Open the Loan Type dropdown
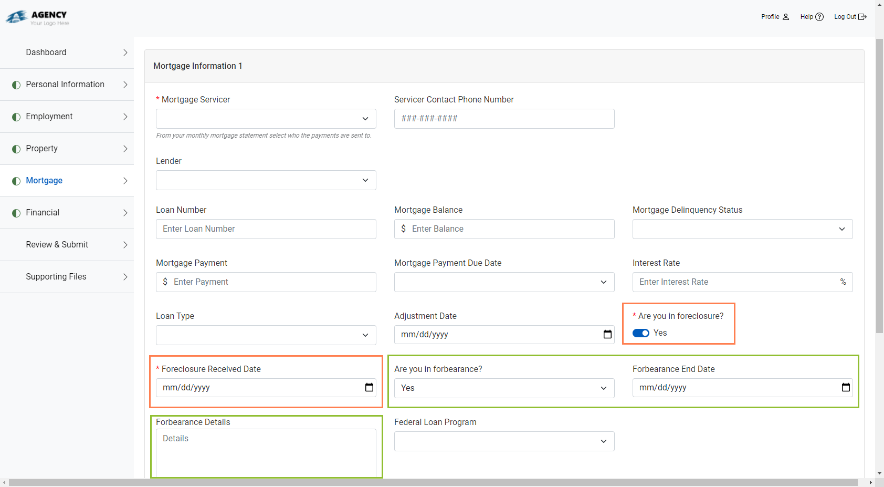 tap(266, 335)
